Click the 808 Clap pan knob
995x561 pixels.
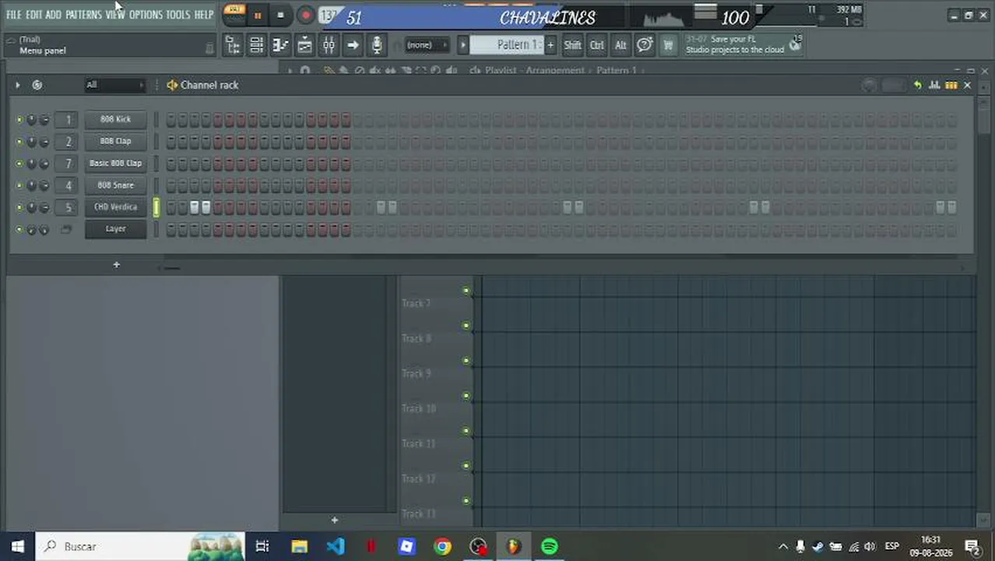31,141
